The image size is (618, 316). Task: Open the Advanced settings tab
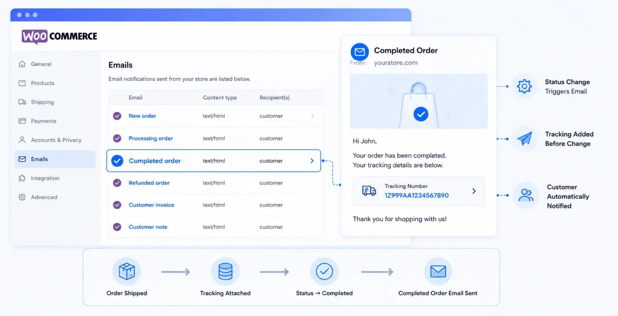click(55, 197)
